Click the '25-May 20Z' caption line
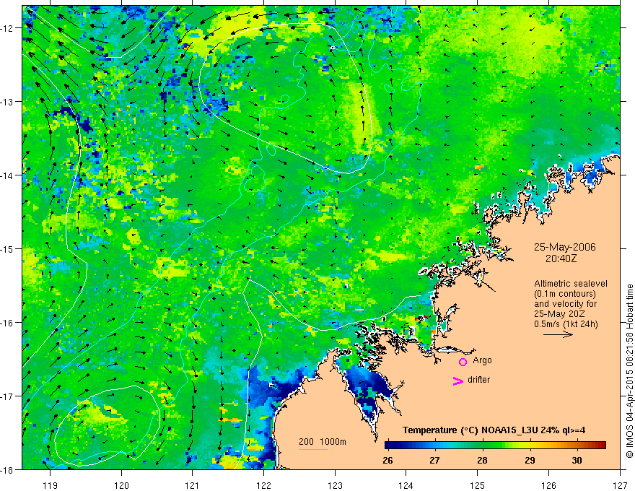The width and height of the screenshot is (635, 491). click(x=559, y=314)
